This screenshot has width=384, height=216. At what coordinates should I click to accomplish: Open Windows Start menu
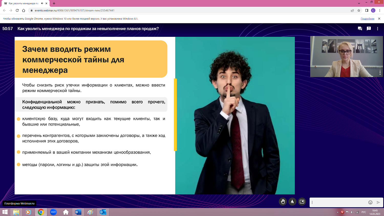pos(5,212)
